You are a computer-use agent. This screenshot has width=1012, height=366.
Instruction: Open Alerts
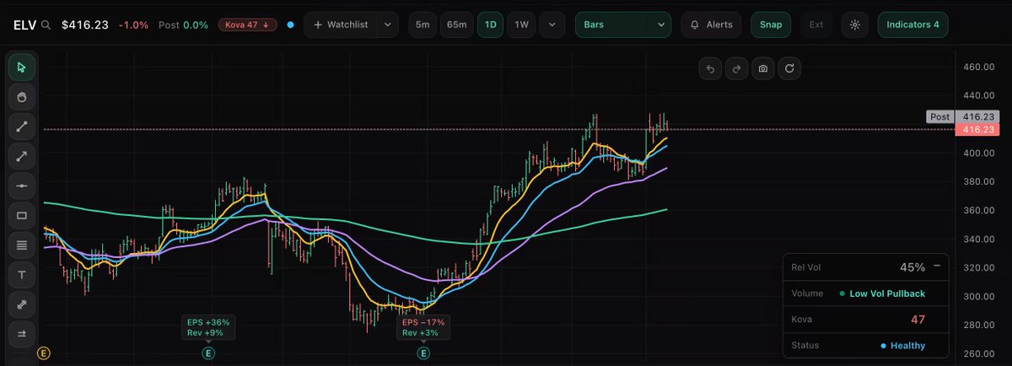click(711, 24)
